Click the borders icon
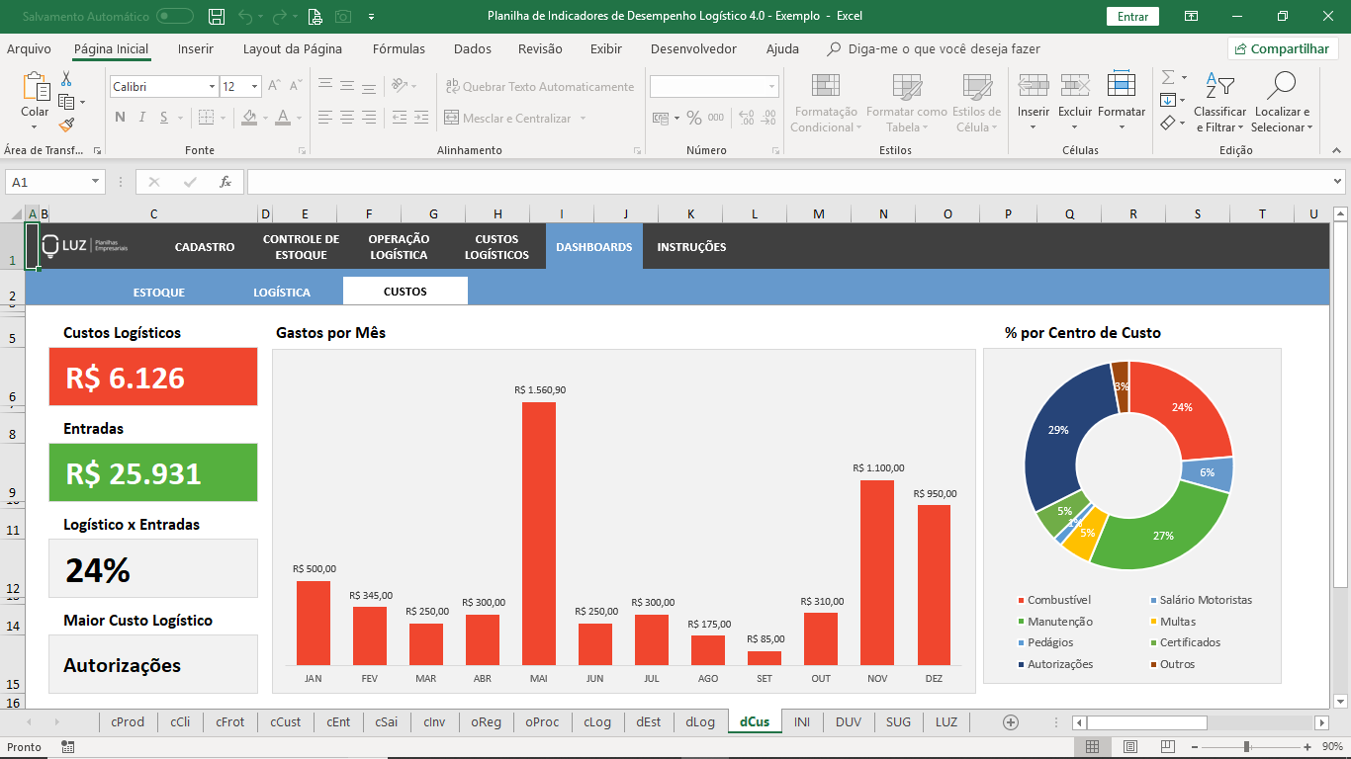1351x759 pixels. (206, 118)
